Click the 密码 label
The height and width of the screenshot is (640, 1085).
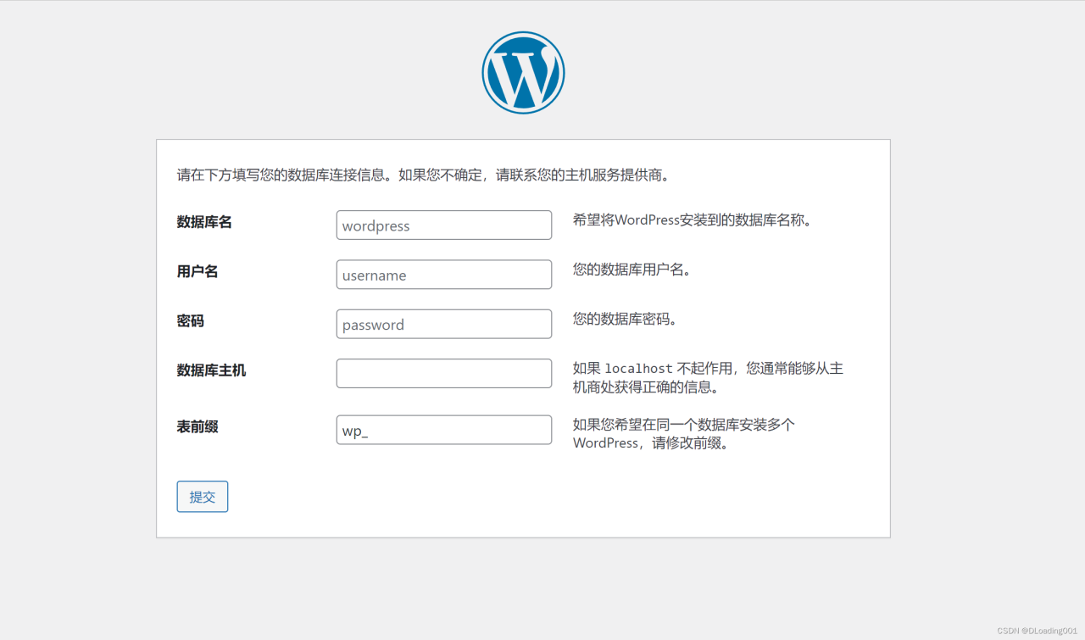coord(188,320)
